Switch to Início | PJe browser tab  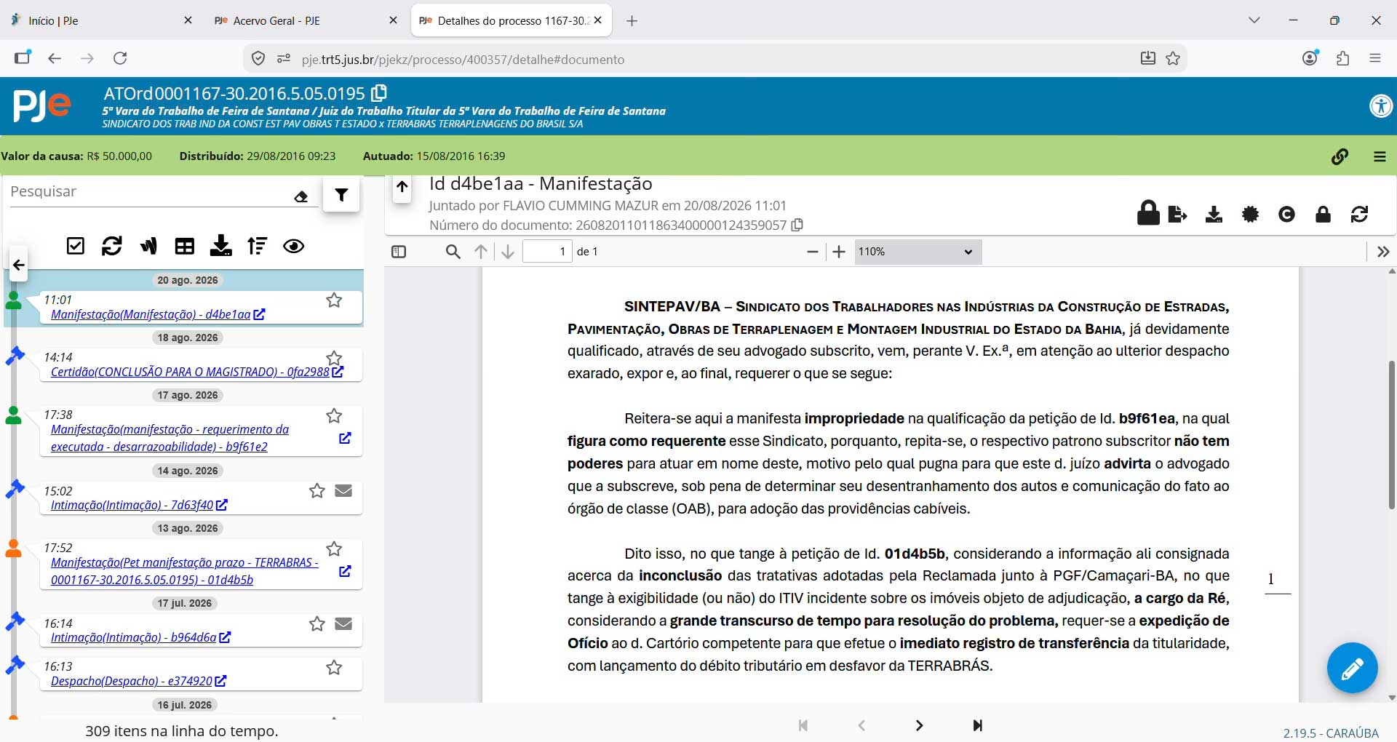pos(102,20)
